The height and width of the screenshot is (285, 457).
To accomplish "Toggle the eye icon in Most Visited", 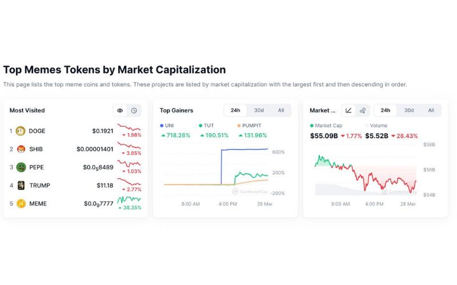I will click(120, 111).
